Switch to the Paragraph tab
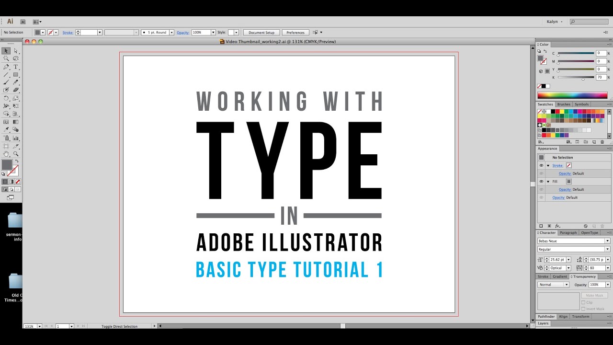 (x=568, y=233)
